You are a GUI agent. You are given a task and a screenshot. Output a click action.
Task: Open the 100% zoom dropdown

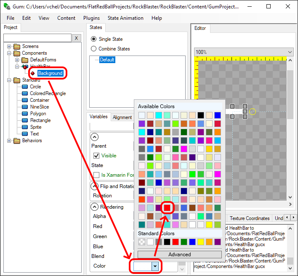pos(243,52)
